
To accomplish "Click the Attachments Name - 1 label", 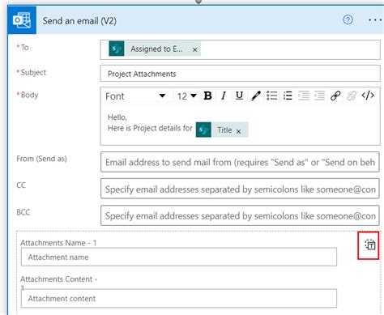I will (x=58, y=243).
